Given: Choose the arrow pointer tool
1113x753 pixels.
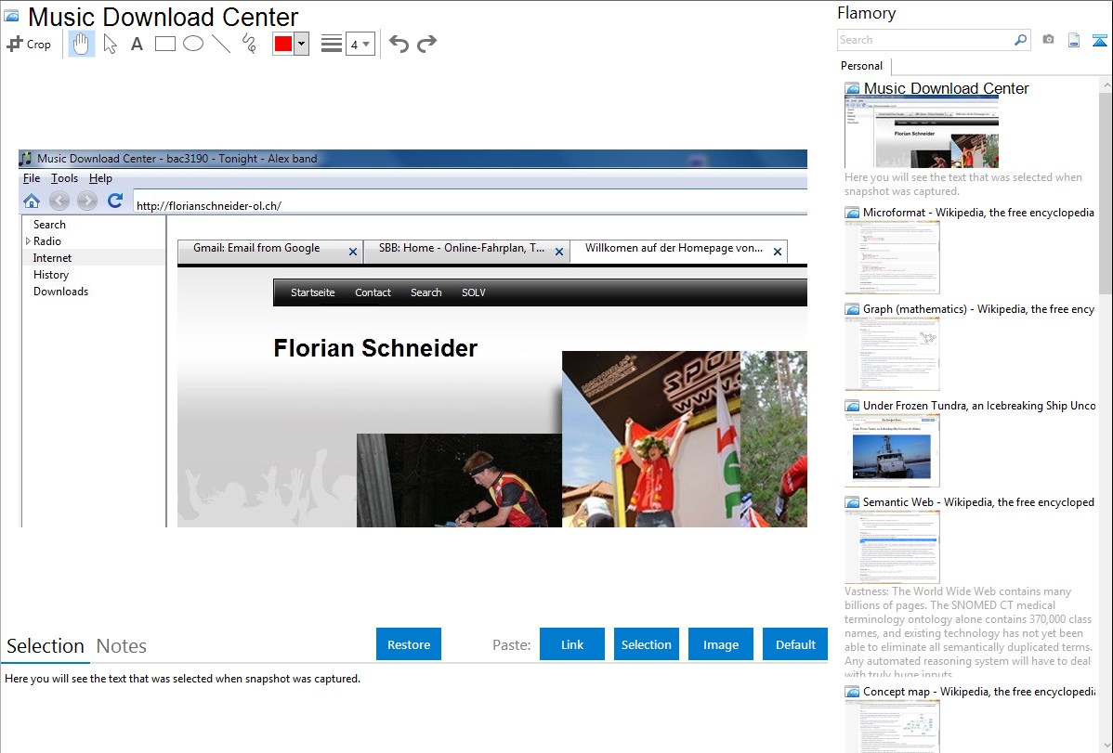Looking at the screenshot, I should coord(110,44).
